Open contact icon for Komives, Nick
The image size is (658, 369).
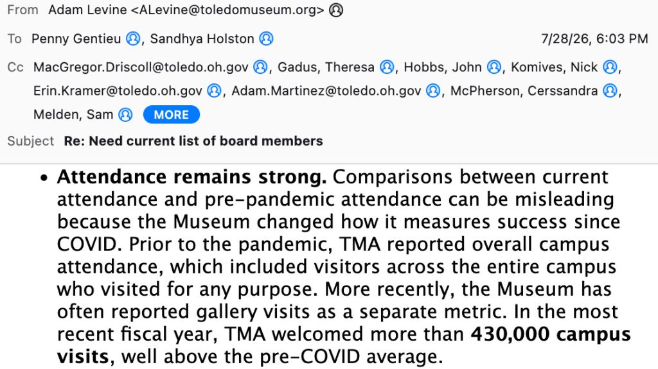tap(610, 67)
